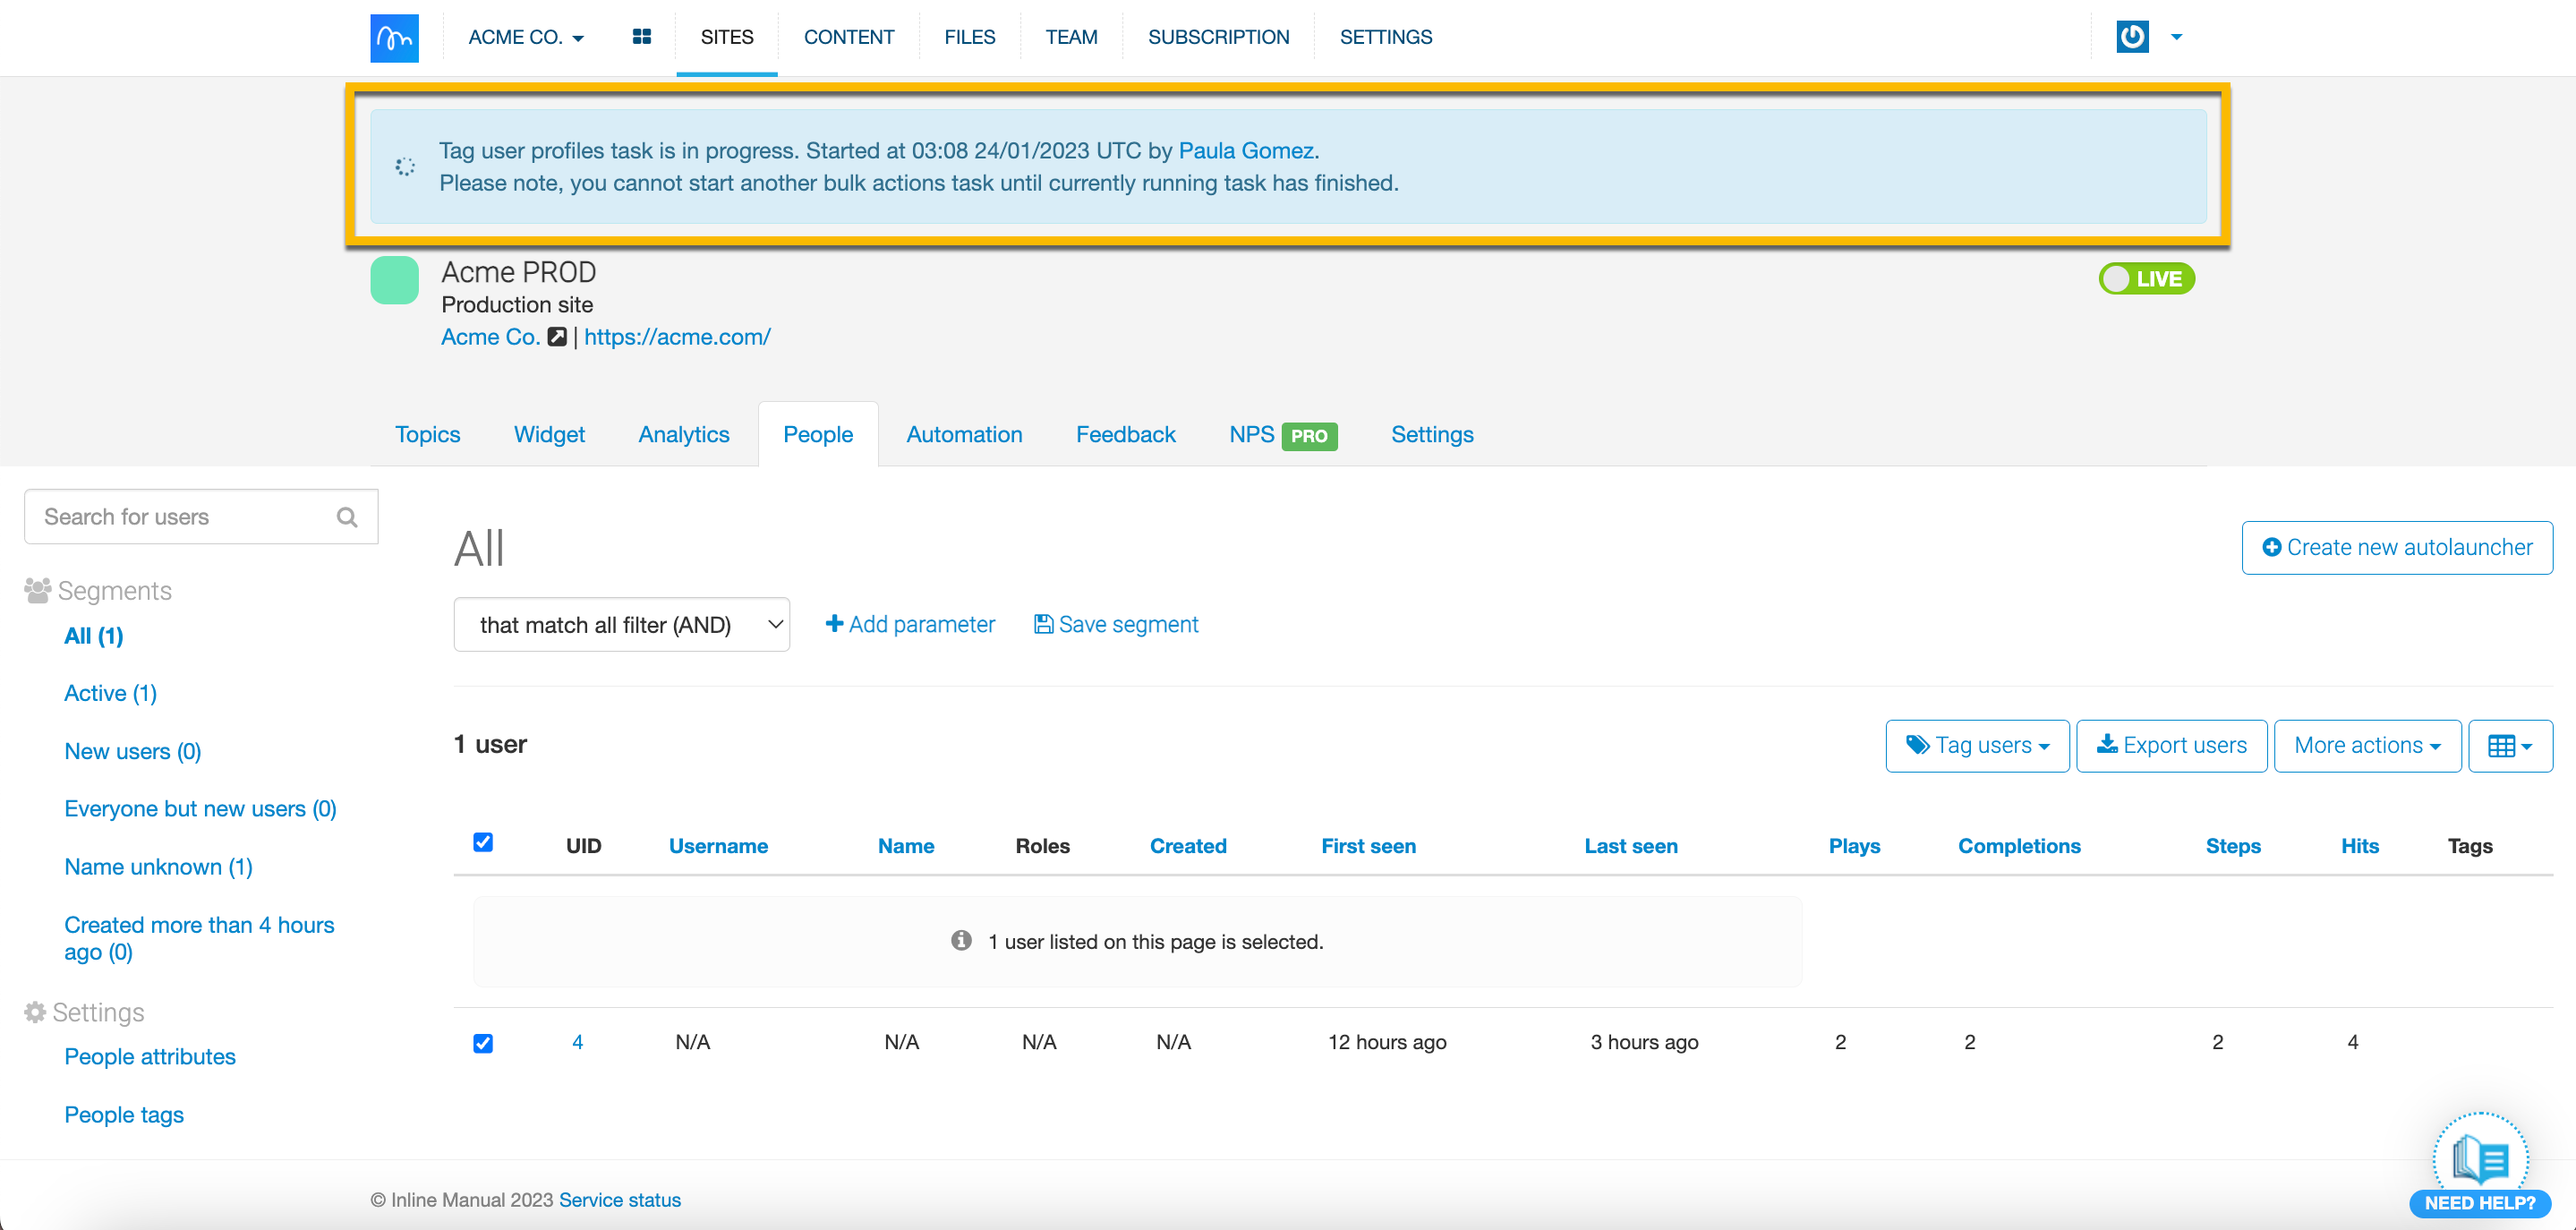The width and height of the screenshot is (2576, 1230).
Task: Open Acme Co. external link icon
Action: coord(557,337)
